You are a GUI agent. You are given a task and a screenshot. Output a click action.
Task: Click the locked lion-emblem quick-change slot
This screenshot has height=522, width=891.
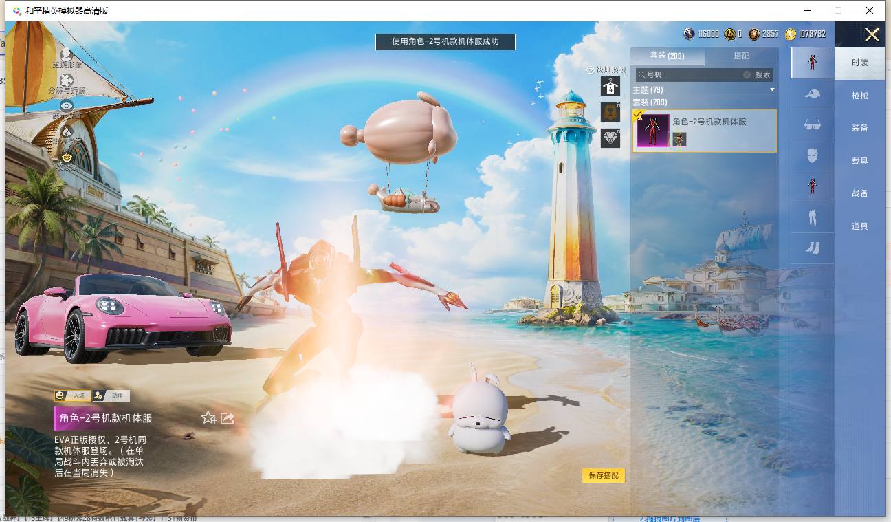pyautogui.click(x=610, y=111)
